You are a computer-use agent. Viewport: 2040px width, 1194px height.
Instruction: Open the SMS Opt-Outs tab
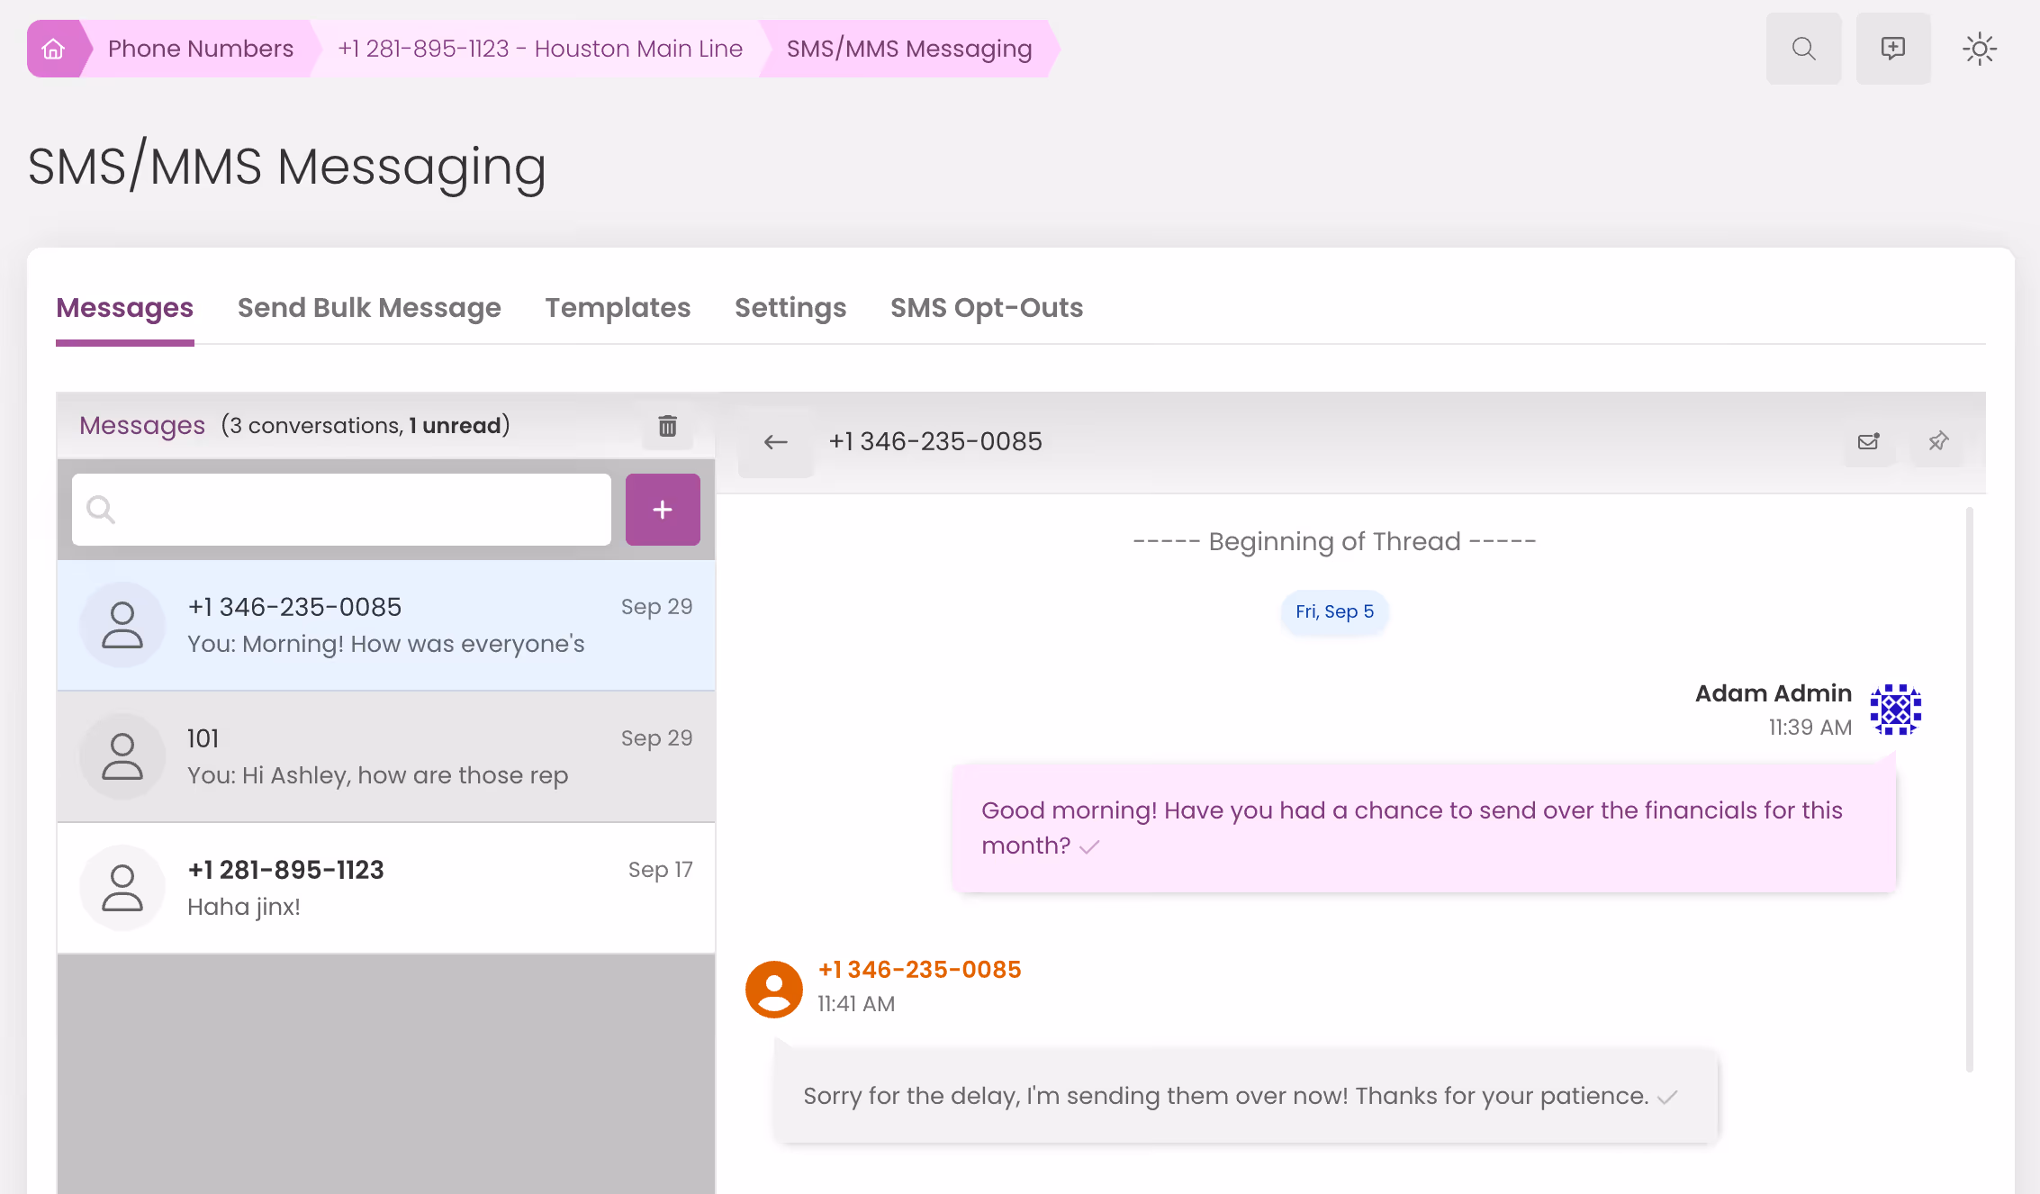coord(987,308)
